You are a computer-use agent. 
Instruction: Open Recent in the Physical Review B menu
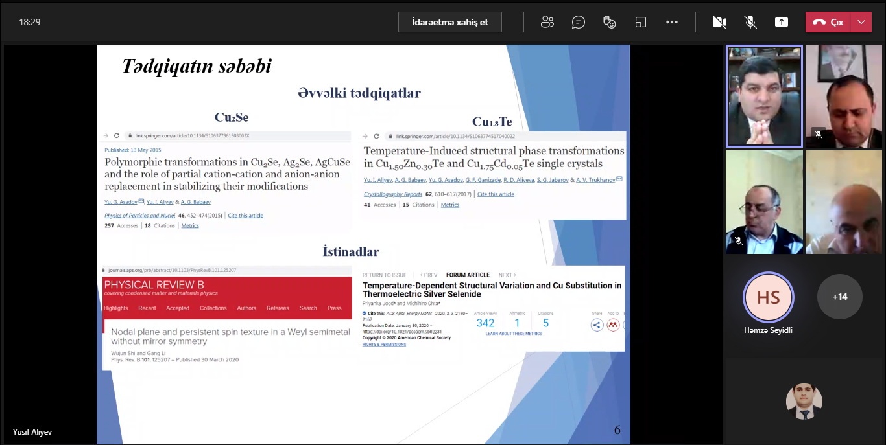pos(147,308)
